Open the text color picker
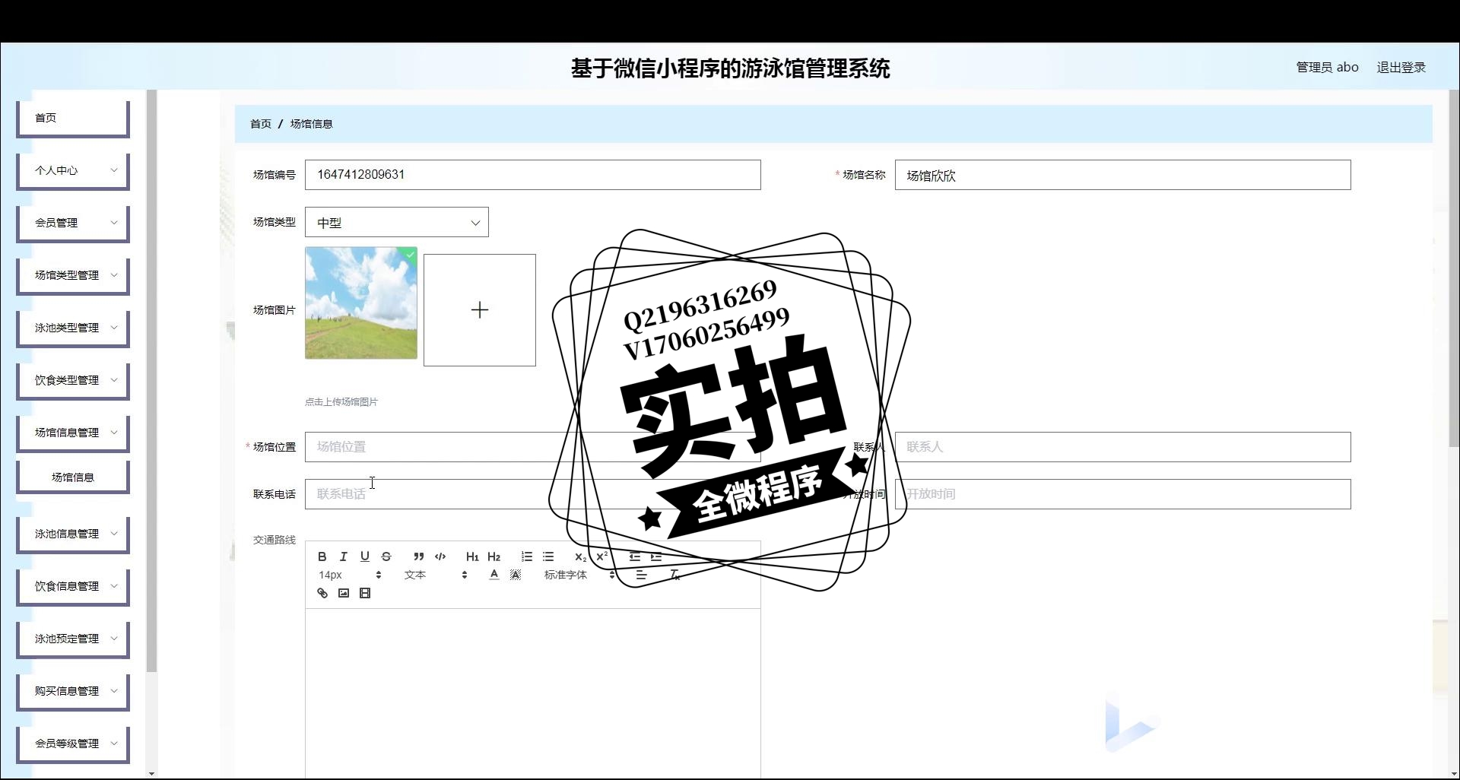 click(x=494, y=575)
